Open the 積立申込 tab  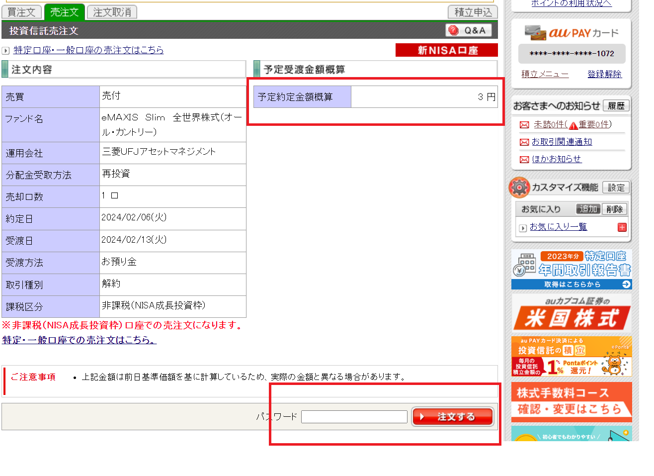pyautogui.click(x=473, y=12)
